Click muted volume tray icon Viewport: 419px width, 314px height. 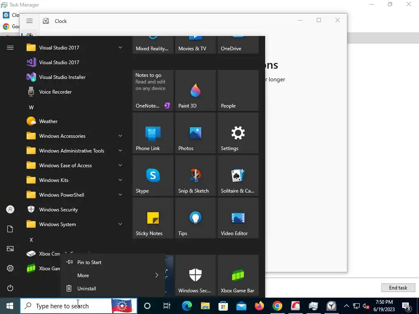[366, 306]
